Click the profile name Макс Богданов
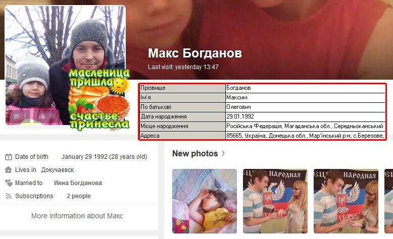This screenshot has height=239, width=393. (x=195, y=53)
